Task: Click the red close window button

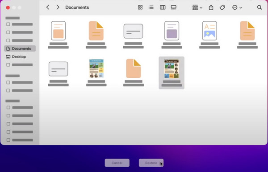Action: pyautogui.click(x=8, y=8)
